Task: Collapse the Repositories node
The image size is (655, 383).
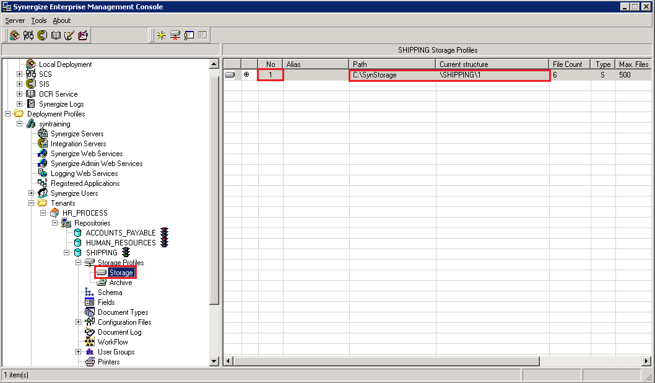Action: 54,223
